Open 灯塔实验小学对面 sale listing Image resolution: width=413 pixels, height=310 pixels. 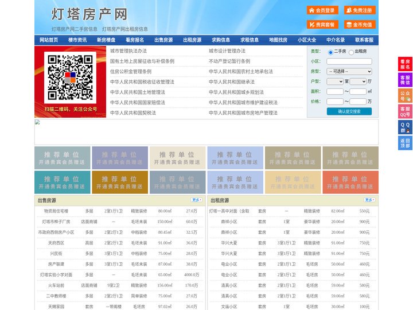point(56,274)
